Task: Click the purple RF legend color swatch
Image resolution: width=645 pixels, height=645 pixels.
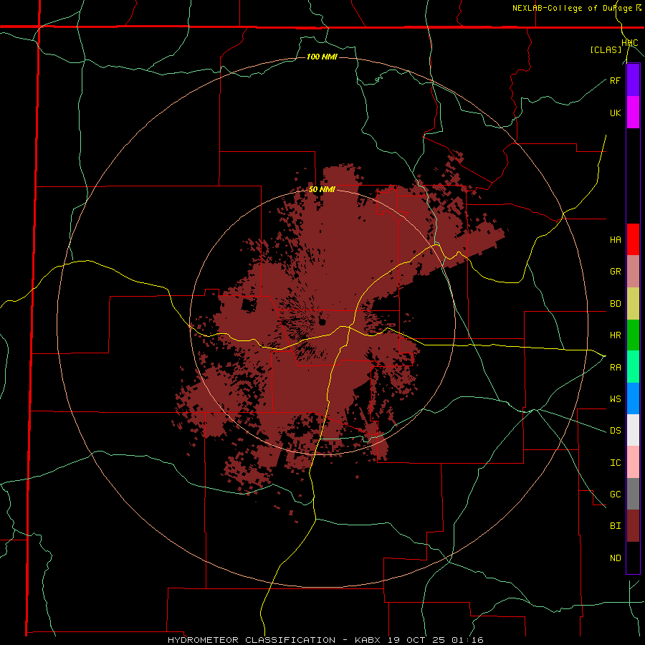Action: tap(633, 80)
